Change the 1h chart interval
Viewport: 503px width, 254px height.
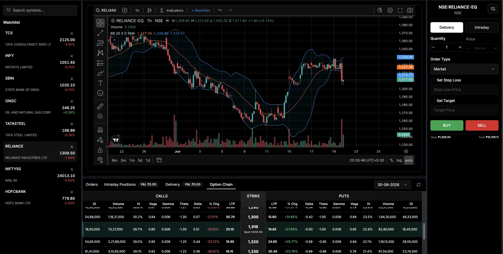[137, 10]
